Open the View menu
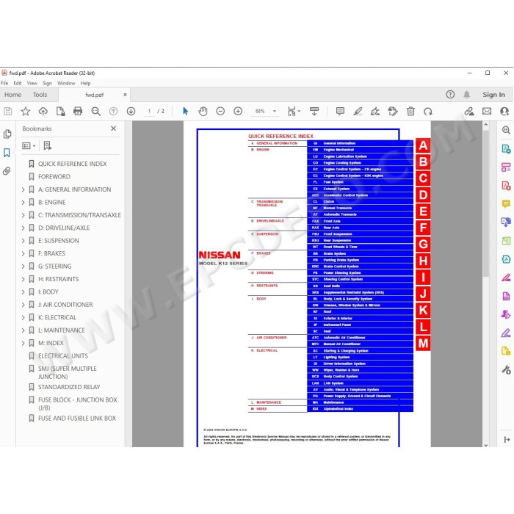 pyautogui.click(x=32, y=83)
